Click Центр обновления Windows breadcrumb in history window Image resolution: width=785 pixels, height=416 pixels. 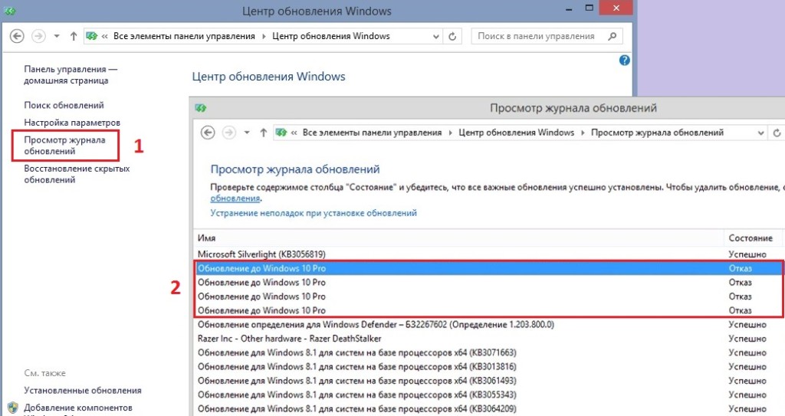pyautogui.click(x=516, y=133)
